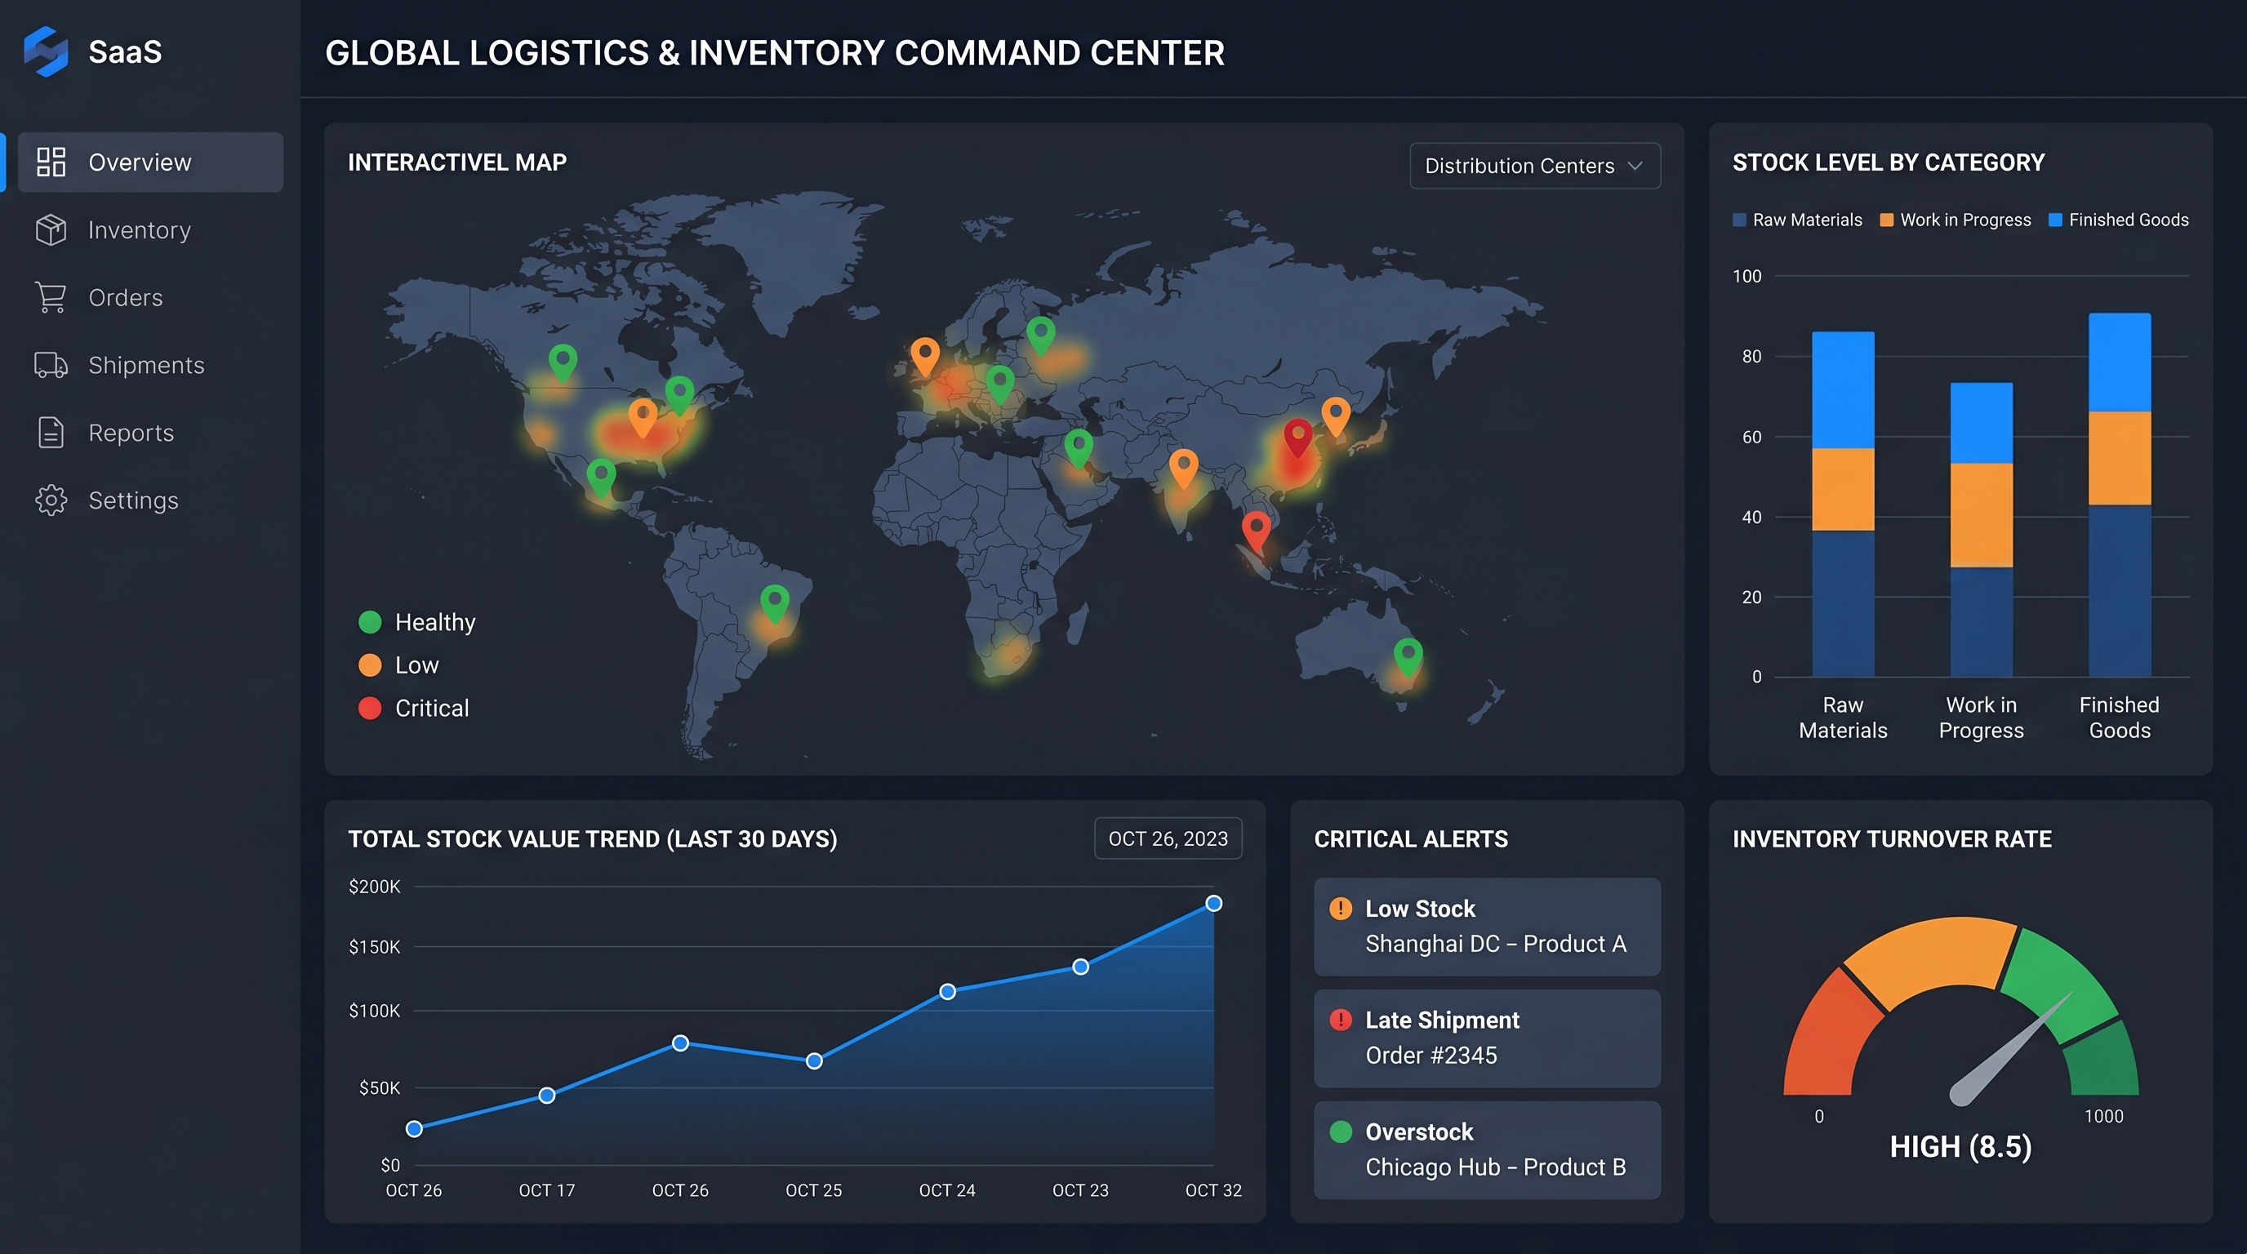Click the Work in Progress stacked bar

pos(1981,529)
